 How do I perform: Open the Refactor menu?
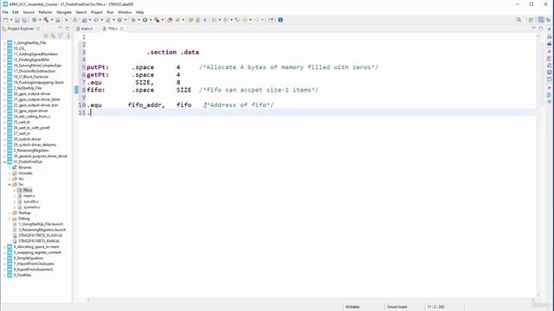click(x=45, y=12)
